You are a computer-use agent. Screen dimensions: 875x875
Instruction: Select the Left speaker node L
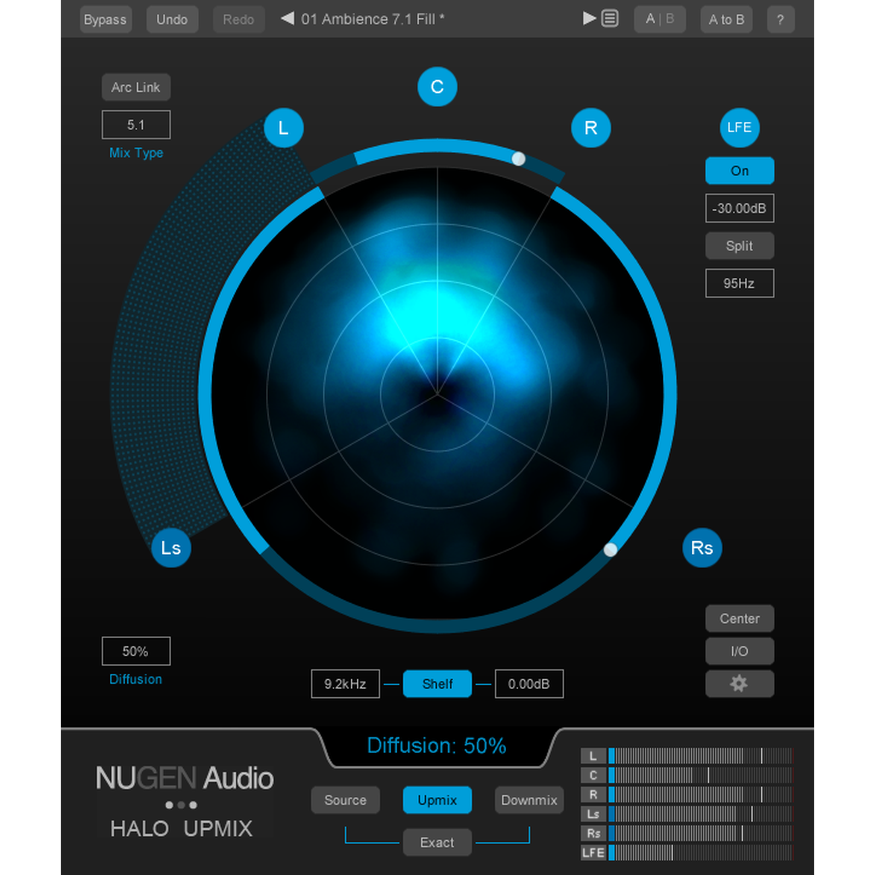pos(284,128)
